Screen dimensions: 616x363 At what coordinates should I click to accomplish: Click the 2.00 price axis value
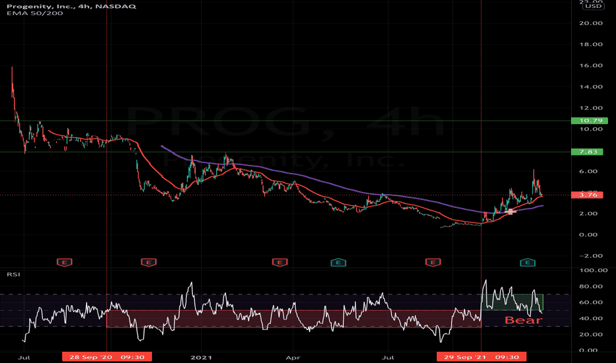[x=588, y=213]
